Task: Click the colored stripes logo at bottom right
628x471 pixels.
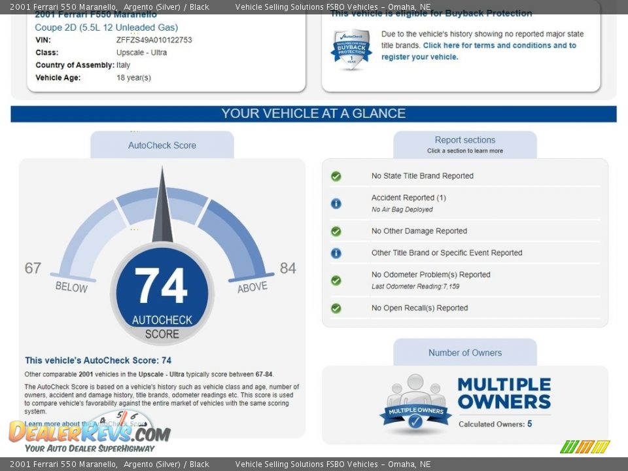Action: pos(585,447)
